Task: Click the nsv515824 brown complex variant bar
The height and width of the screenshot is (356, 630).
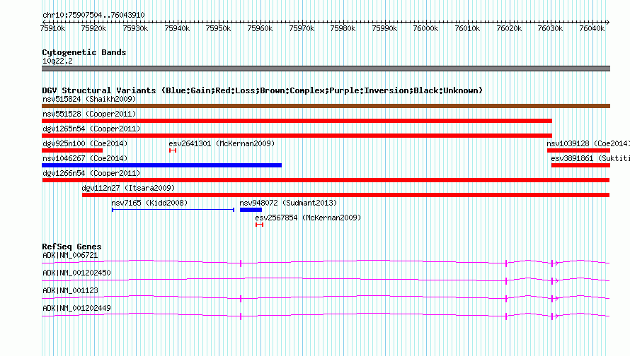Action: [x=326, y=106]
